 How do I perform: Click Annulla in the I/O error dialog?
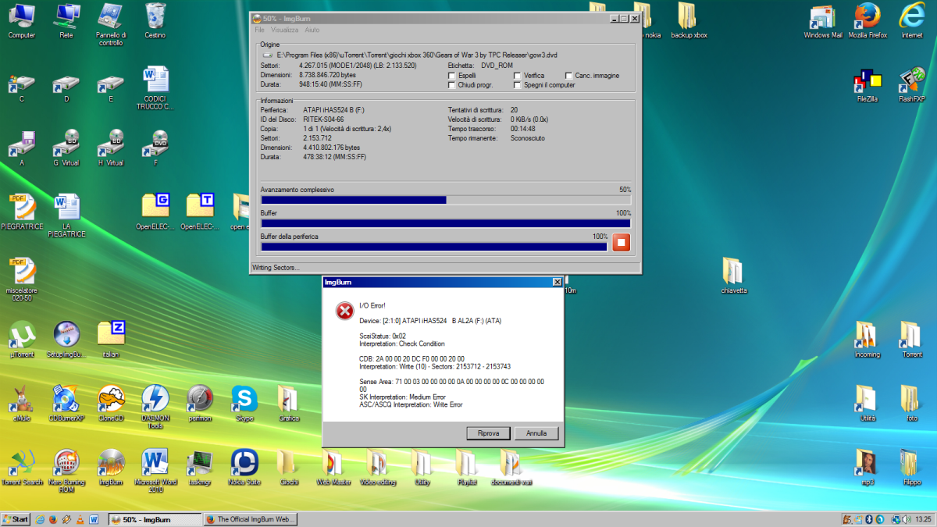tap(536, 433)
